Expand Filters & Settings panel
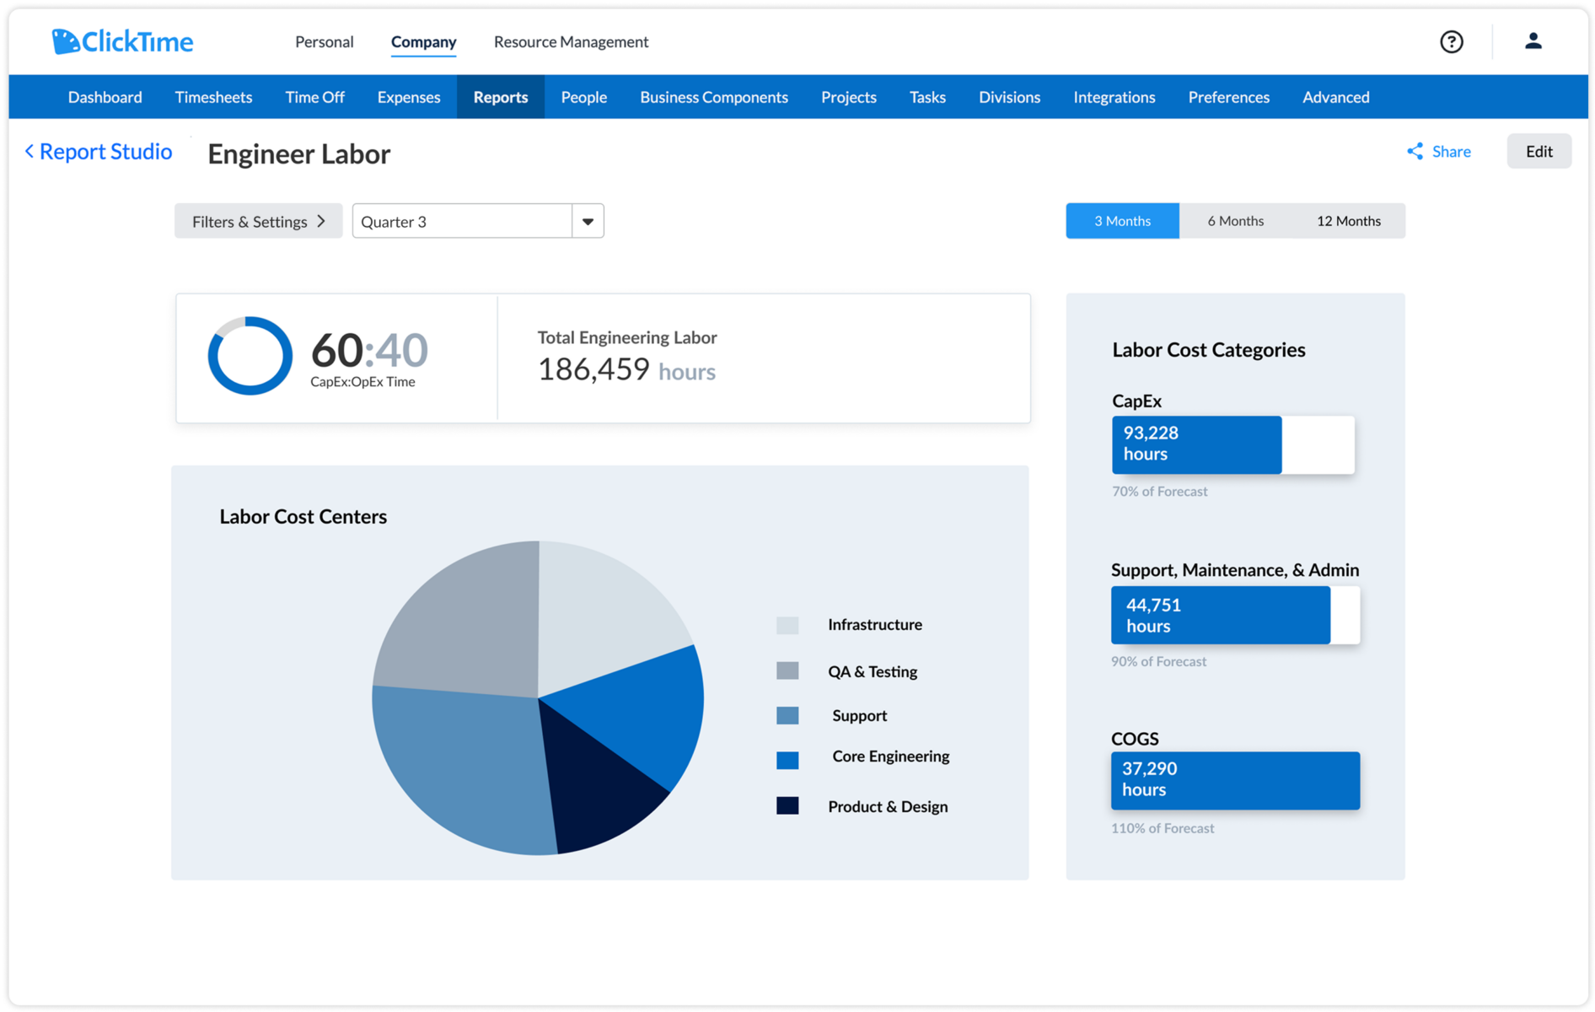1595x1012 pixels. tap(258, 222)
